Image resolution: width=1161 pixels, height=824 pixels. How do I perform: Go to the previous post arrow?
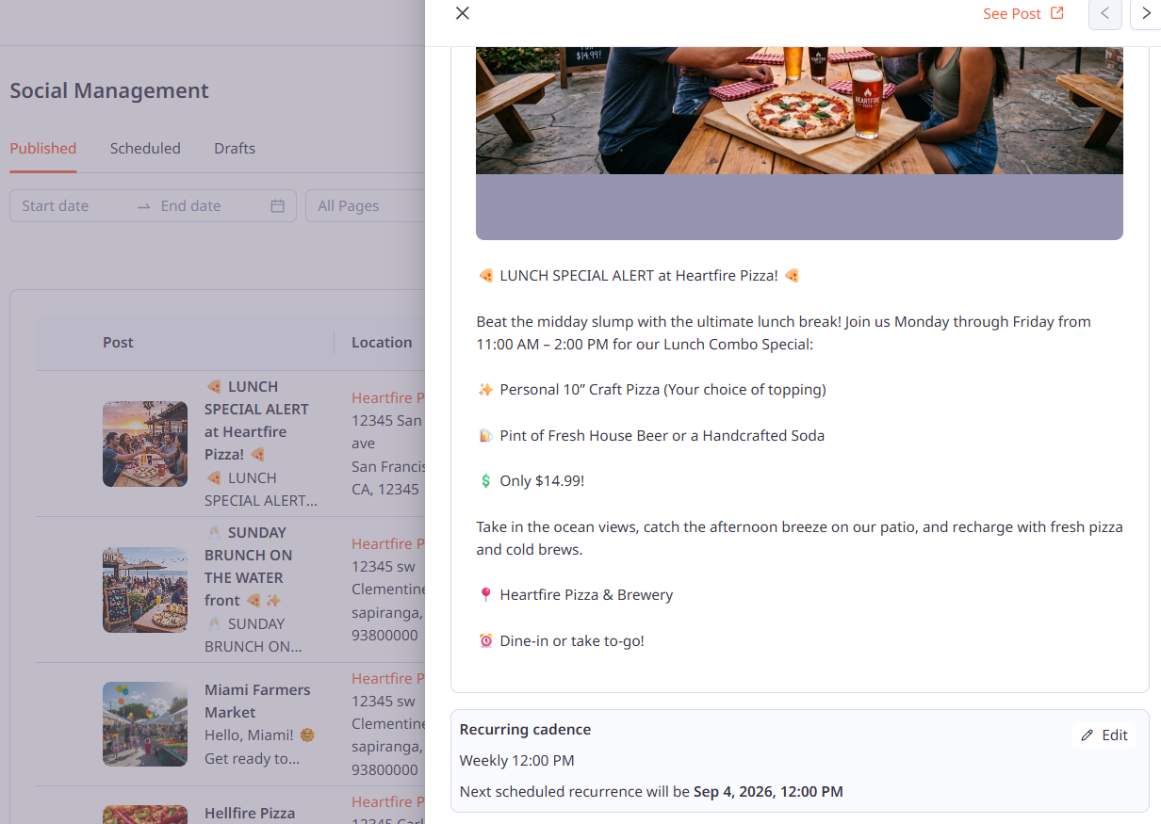1104,13
